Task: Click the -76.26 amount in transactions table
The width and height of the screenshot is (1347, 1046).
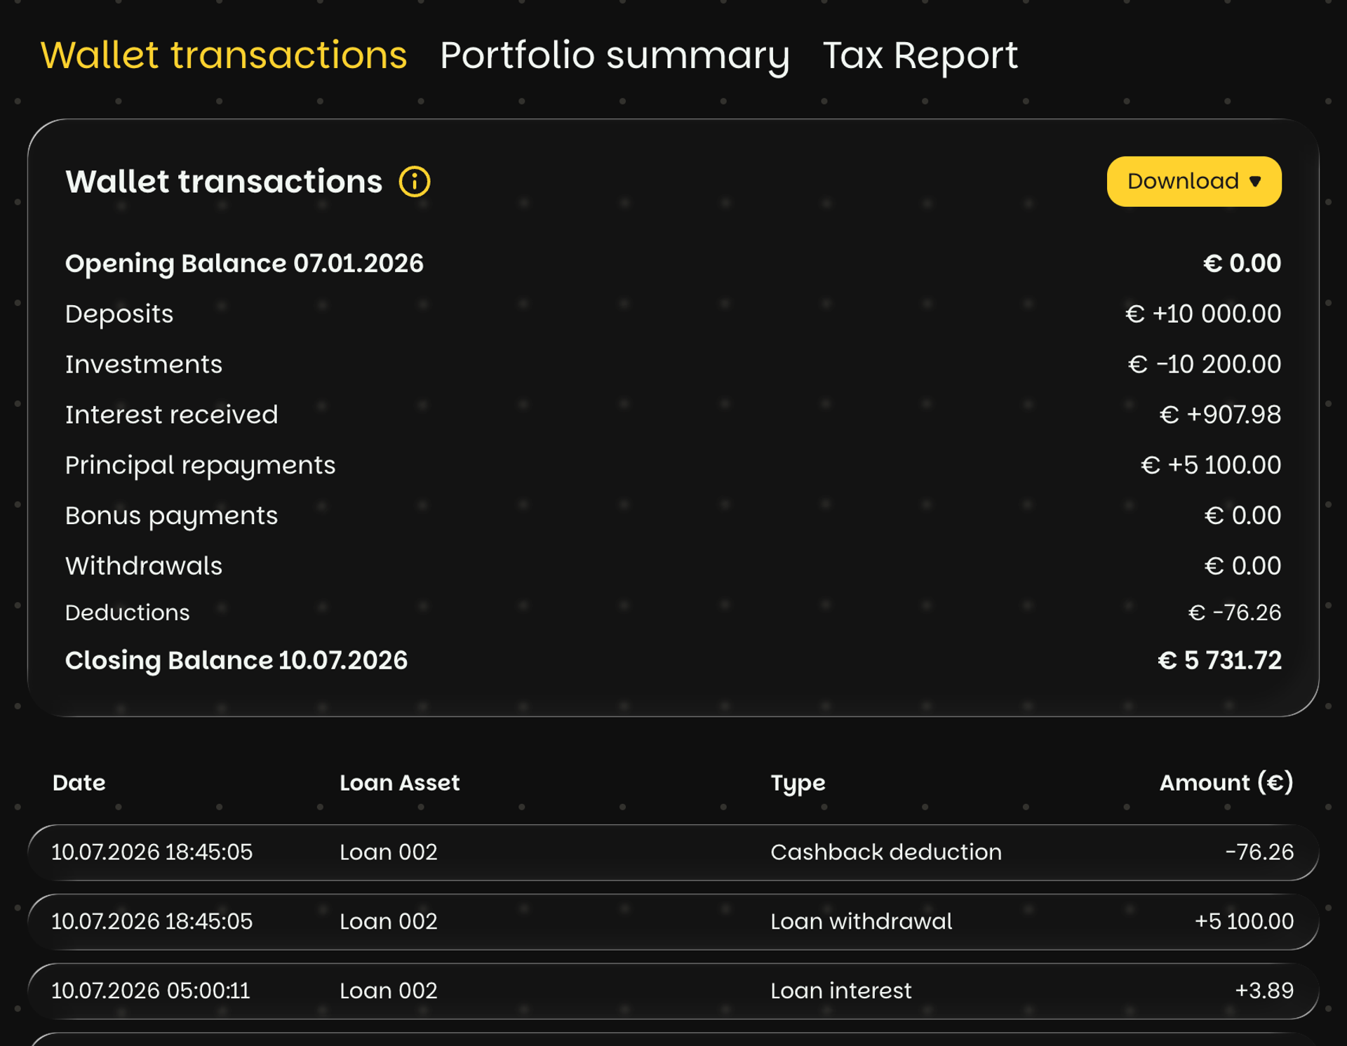Action: tap(1259, 852)
